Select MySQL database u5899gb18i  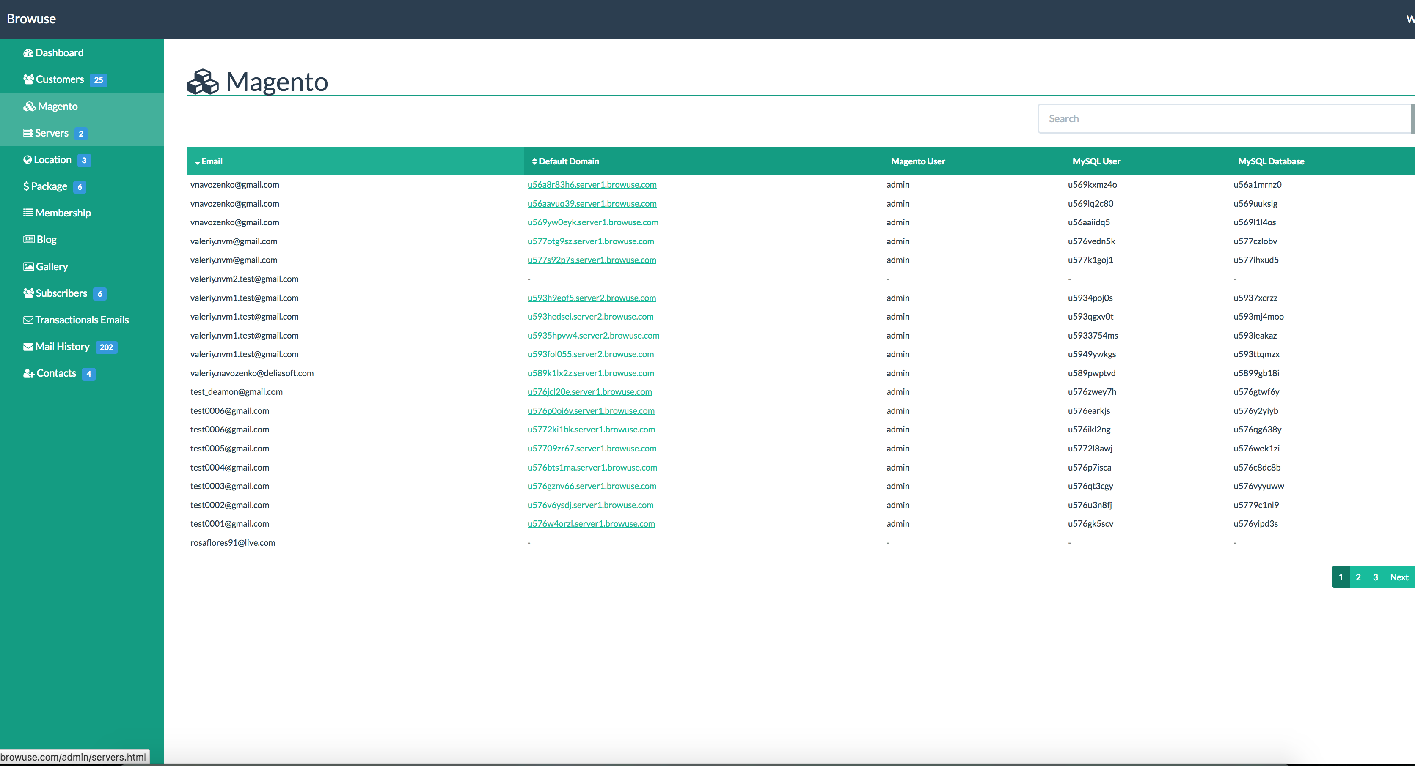pos(1256,373)
